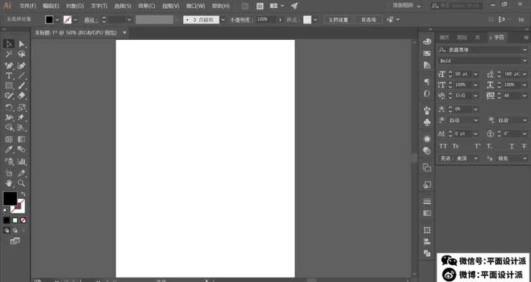
Task: Click the 文档设置 button
Action: [x=339, y=20]
